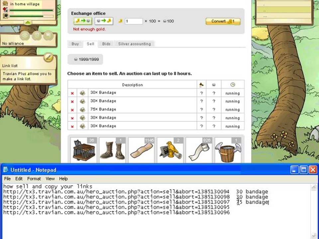
Task: Click second round alliance button
Action: [37, 36]
